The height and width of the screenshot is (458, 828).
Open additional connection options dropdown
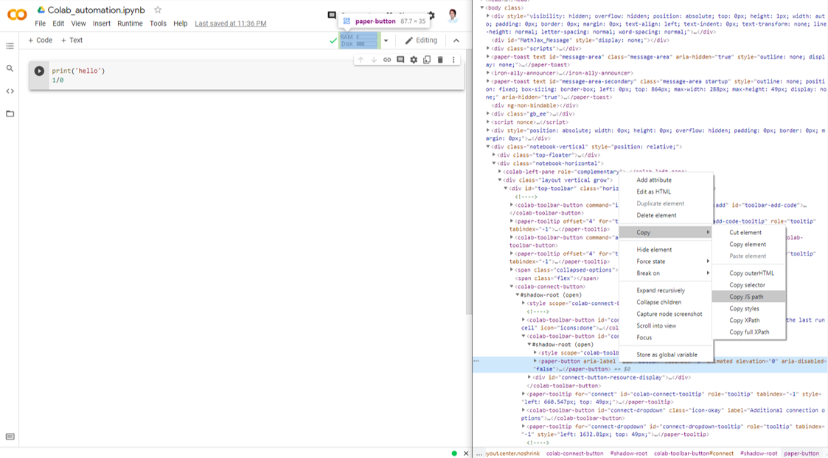[x=386, y=40]
